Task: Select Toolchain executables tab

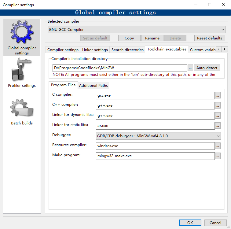Action: (167, 49)
